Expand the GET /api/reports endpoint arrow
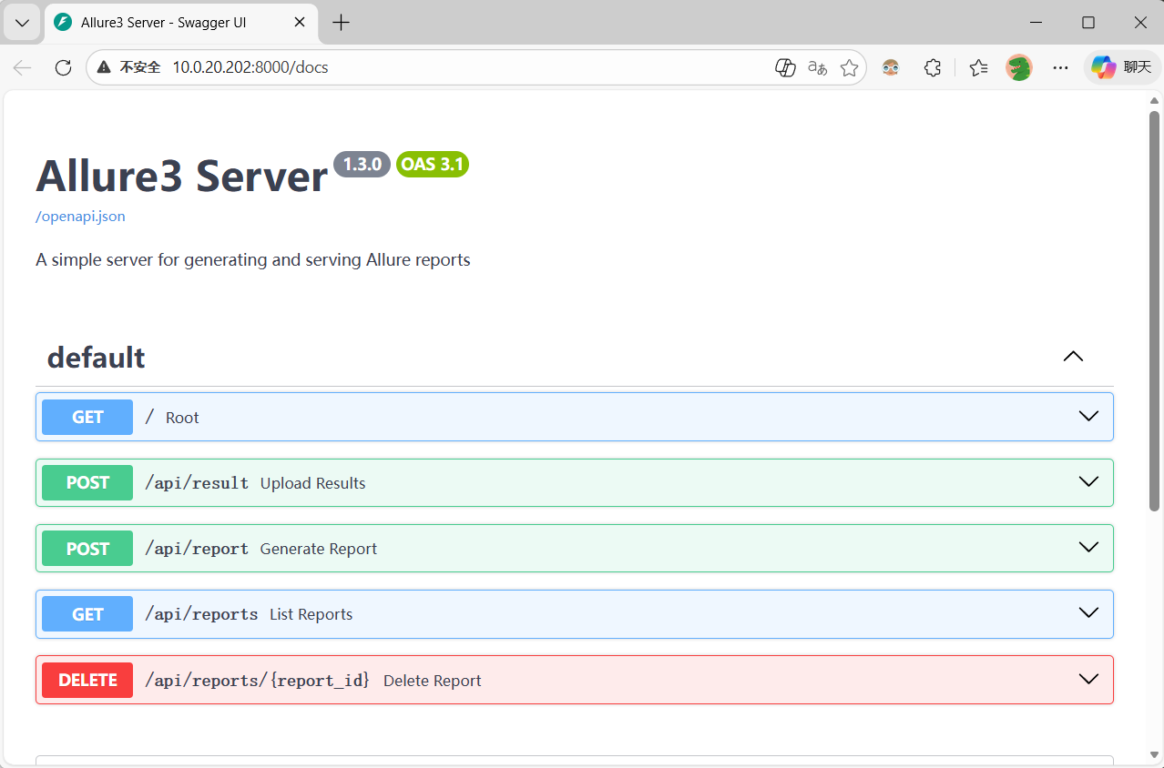The image size is (1164, 768). [1088, 613]
